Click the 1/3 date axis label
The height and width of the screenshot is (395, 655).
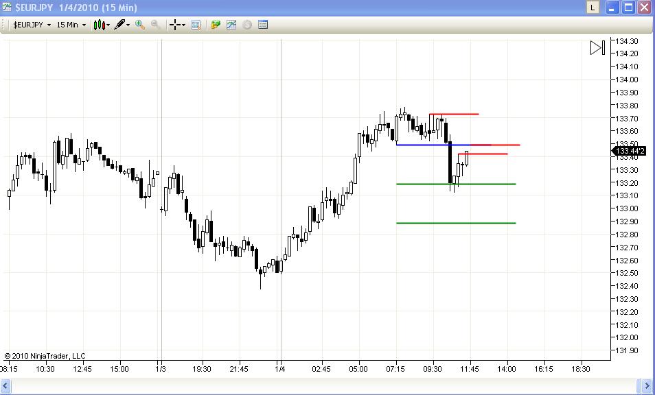coord(161,369)
